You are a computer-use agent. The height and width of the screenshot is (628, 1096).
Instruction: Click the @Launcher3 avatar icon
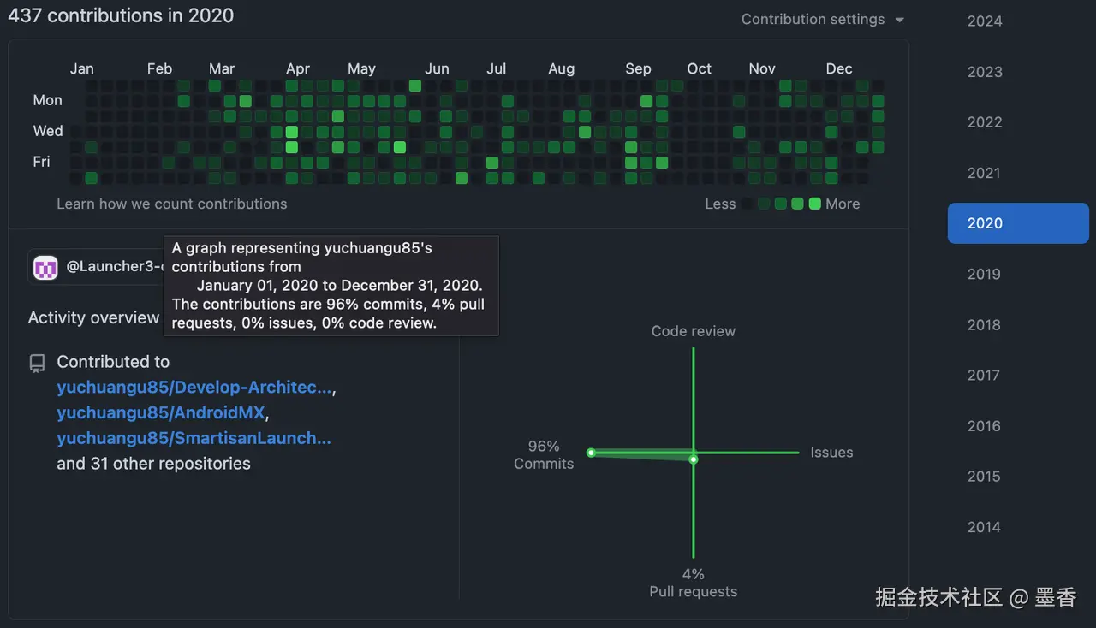[45, 267]
